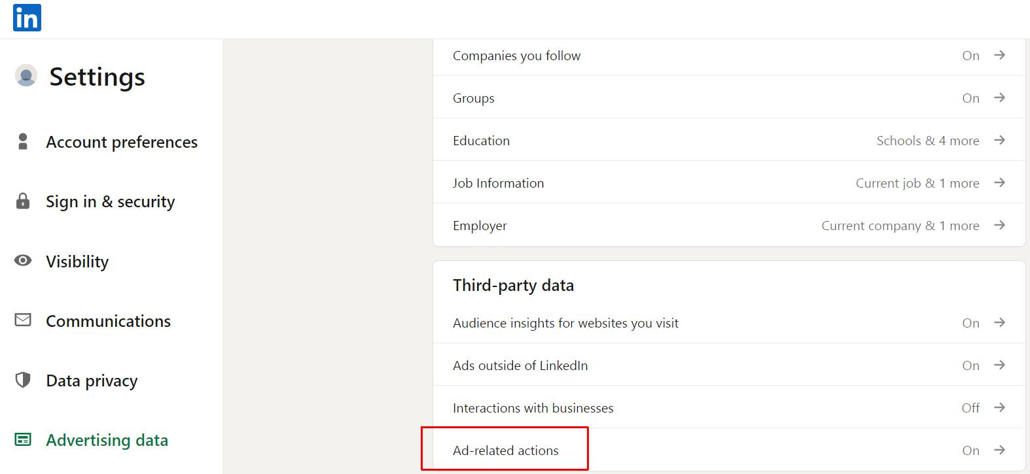
Task: Click the profile avatar beside Settings
Action: (x=26, y=76)
